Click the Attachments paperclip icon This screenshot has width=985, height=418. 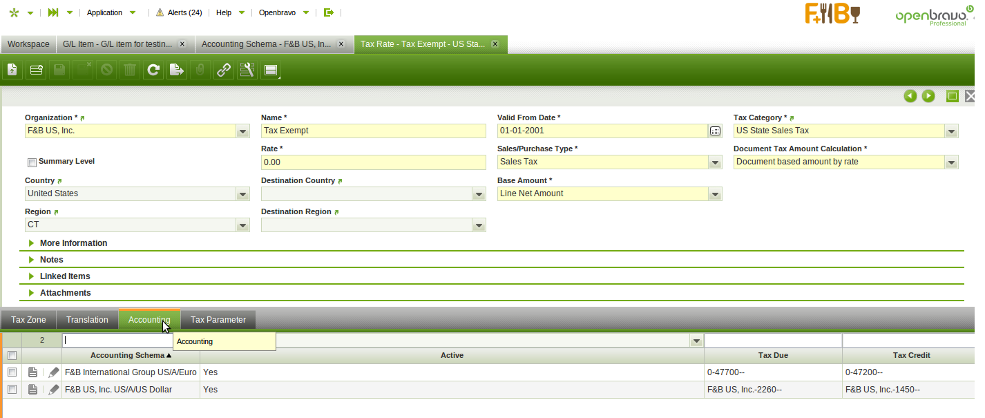click(200, 70)
